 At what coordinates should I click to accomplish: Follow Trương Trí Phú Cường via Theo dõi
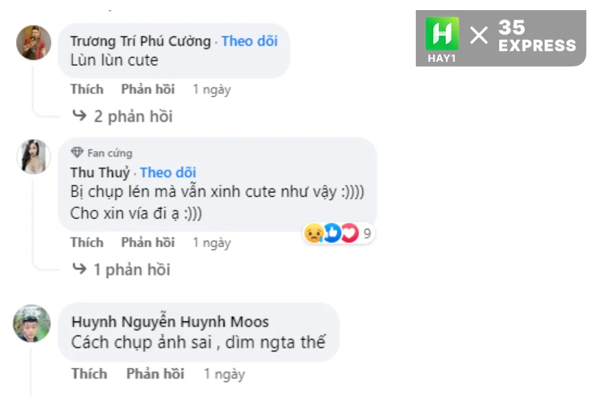click(x=250, y=41)
